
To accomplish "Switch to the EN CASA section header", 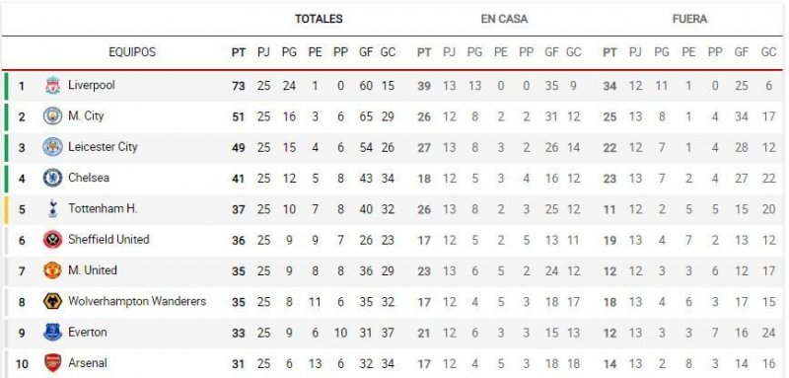I will click(504, 19).
